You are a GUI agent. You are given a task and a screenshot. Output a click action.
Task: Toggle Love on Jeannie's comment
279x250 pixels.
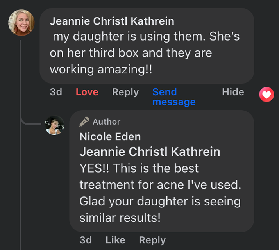coord(87,92)
